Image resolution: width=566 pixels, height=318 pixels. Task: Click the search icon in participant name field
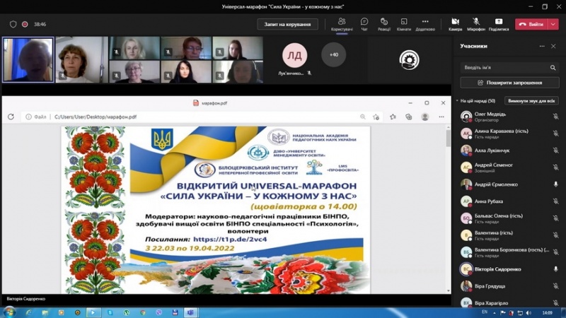(553, 68)
